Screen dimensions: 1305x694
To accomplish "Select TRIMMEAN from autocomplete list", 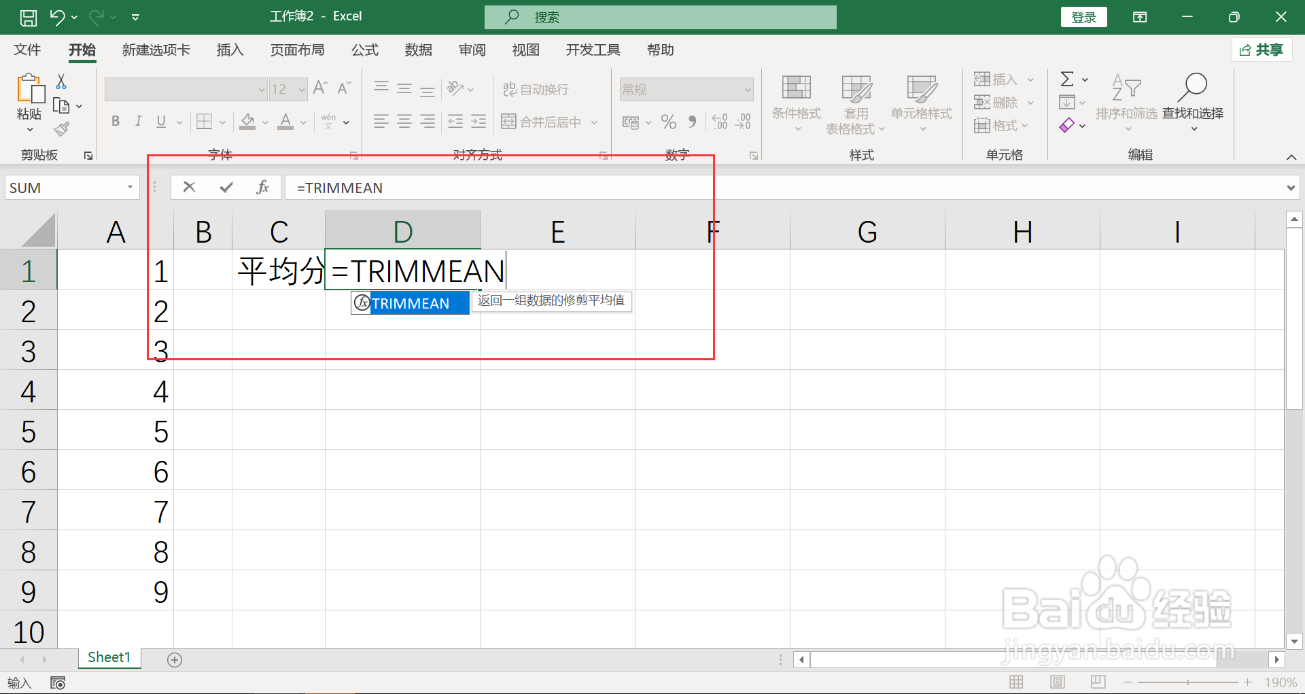I will [410, 303].
